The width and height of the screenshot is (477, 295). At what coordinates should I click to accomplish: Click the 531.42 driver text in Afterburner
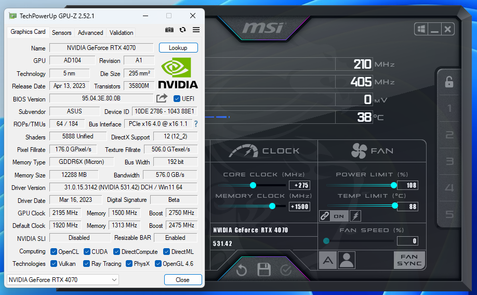[222, 243]
